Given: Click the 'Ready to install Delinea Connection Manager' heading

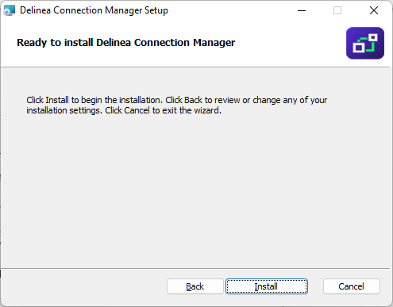Looking at the screenshot, I should point(126,43).
